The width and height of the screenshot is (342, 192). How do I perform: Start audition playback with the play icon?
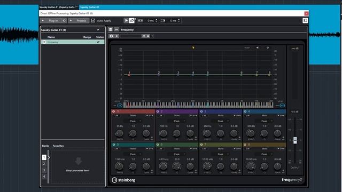(126, 20)
